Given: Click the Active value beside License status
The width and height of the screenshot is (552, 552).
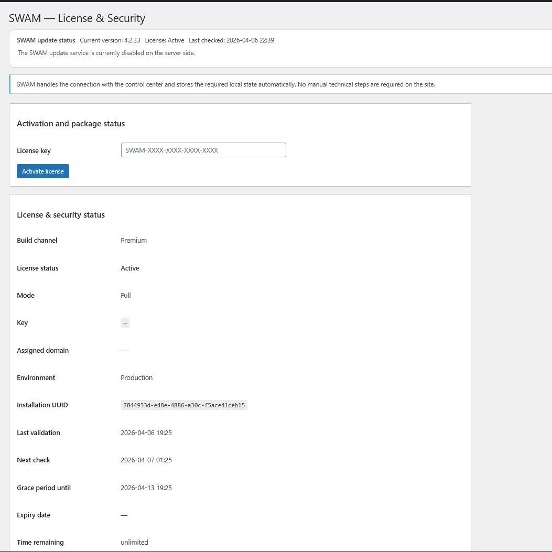Looking at the screenshot, I should coord(130,268).
